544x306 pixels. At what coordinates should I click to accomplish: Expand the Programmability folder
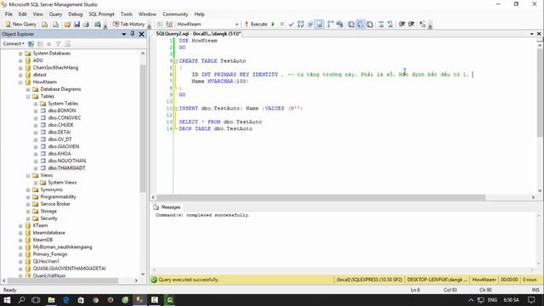click(x=28, y=196)
